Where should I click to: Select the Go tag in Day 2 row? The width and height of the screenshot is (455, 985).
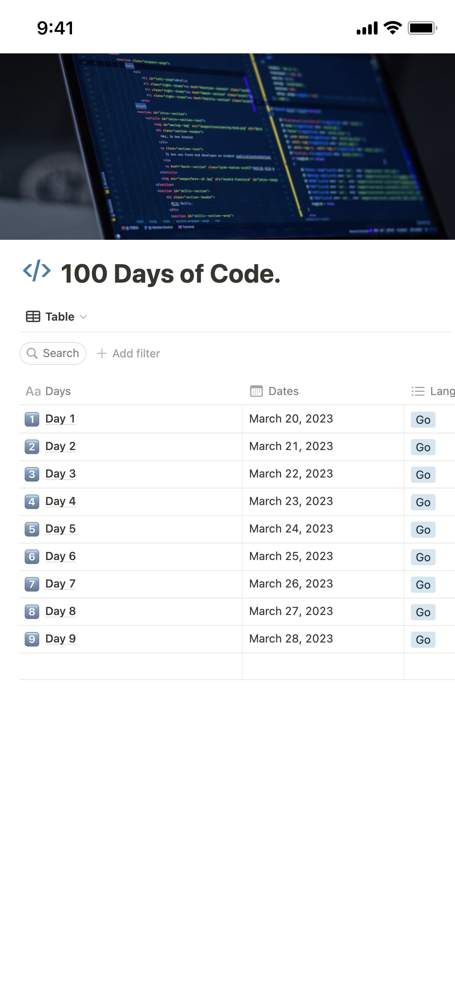(423, 447)
